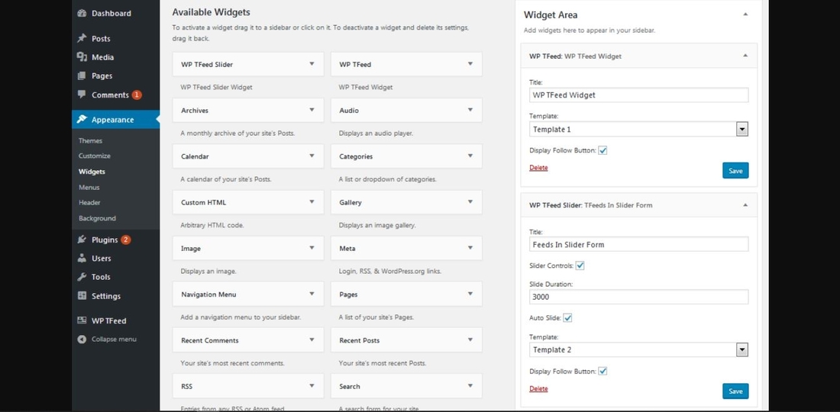
Task: Save the WP TFeed Slider widget
Action: 735,391
